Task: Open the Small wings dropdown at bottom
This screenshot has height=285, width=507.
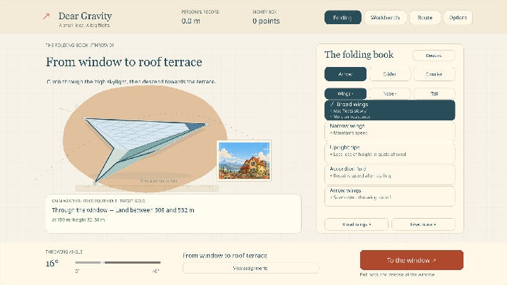Action: (357, 224)
